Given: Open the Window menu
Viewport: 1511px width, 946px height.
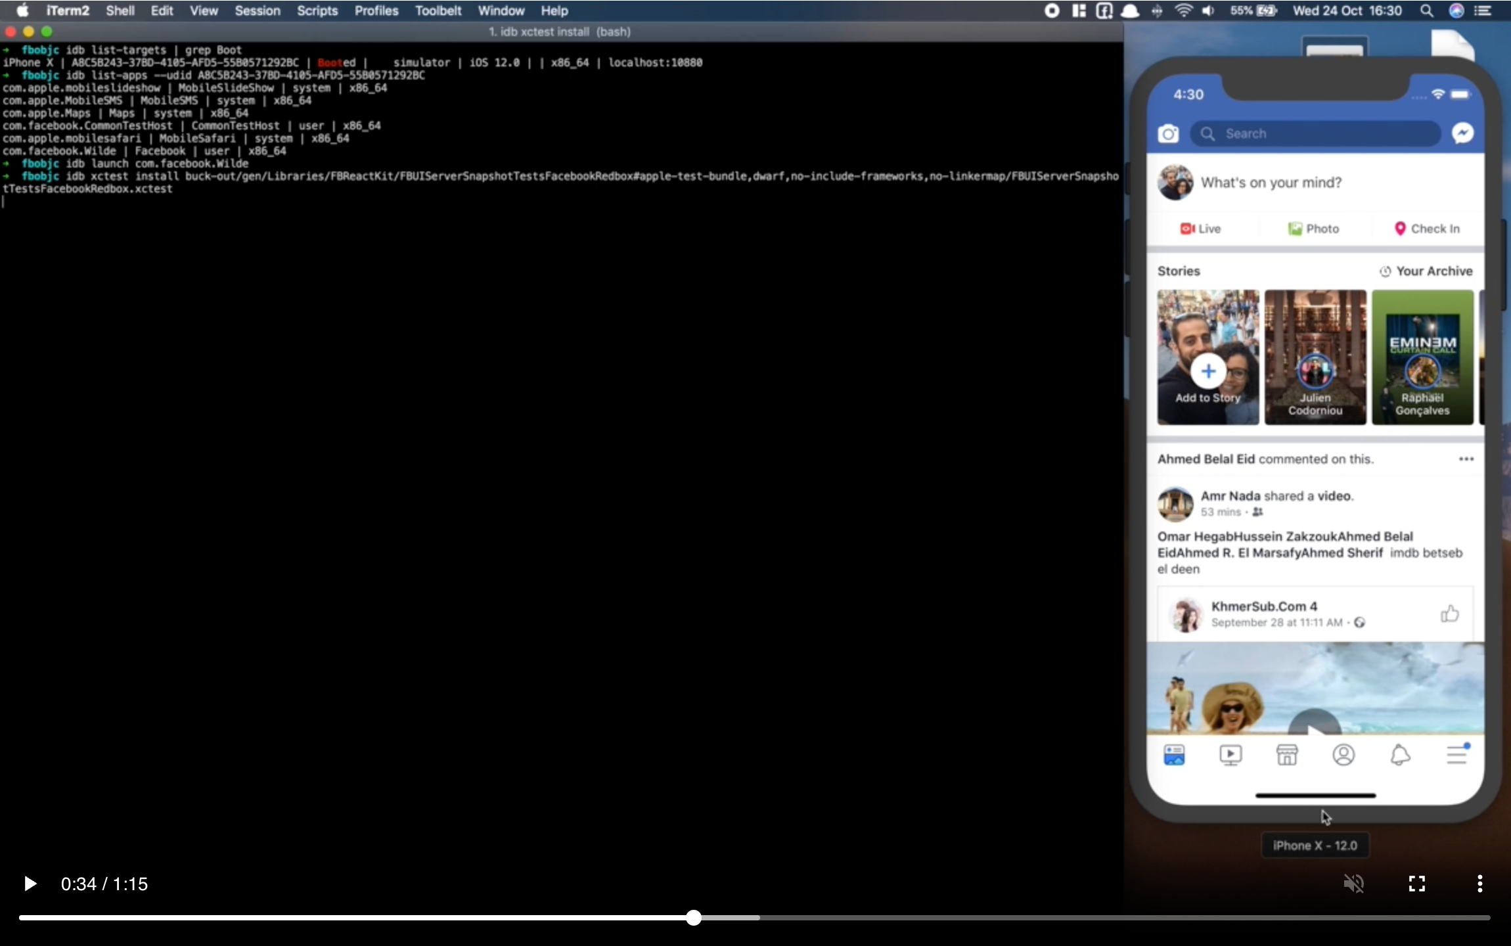Looking at the screenshot, I should pyautogui.click(x=501, y=11).
